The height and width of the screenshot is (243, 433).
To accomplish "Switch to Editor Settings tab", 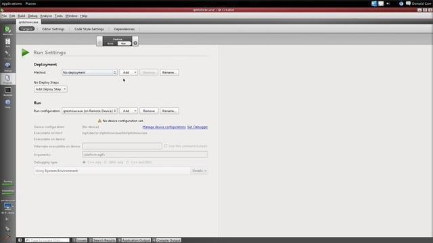I will [53, 29].
